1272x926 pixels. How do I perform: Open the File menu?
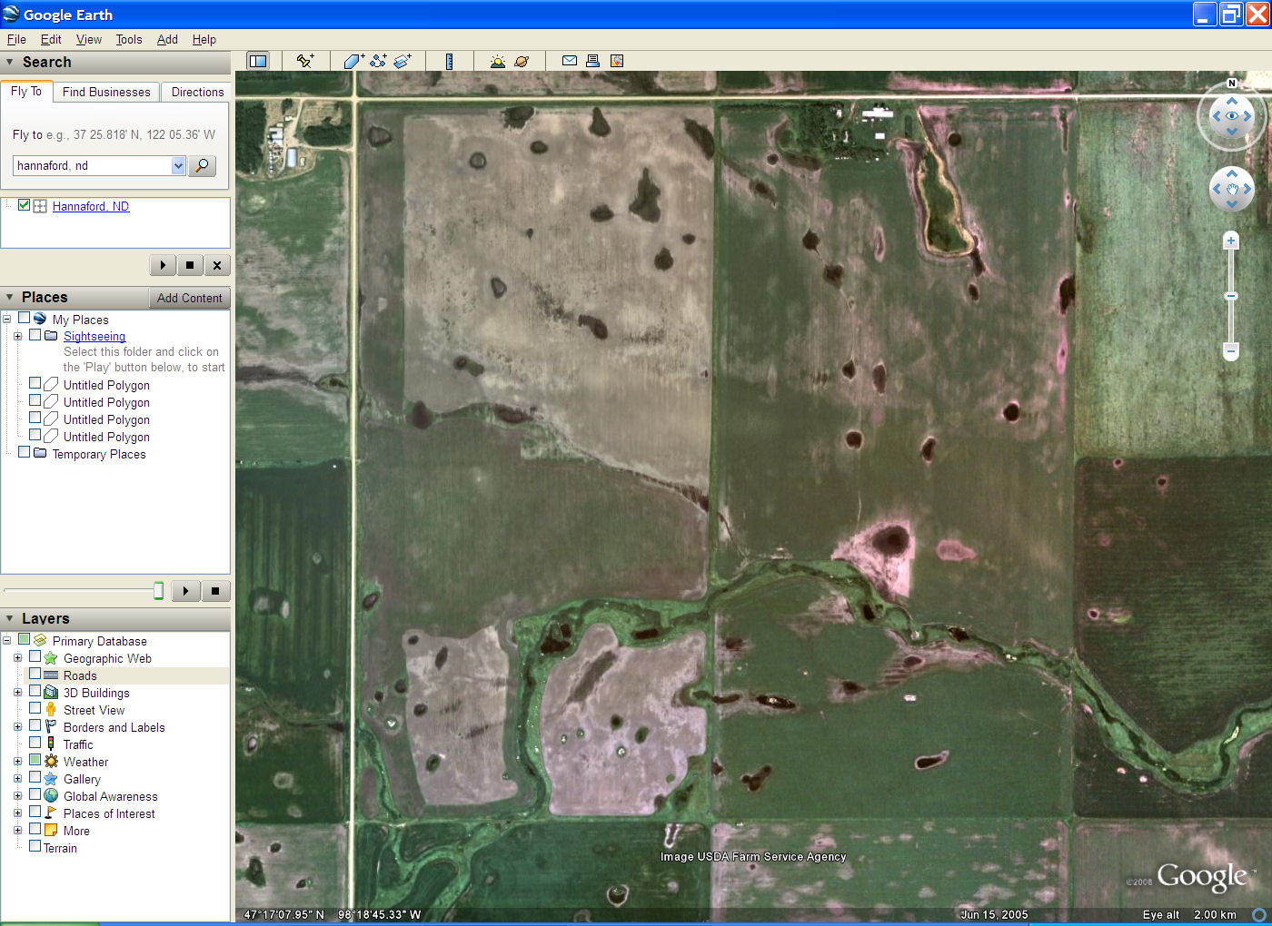[x=16, y=39]
